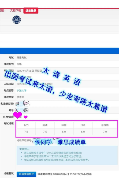Click the blue 申请成绩复议 button
The image size is (119, 178).
(x=27, y=174)
